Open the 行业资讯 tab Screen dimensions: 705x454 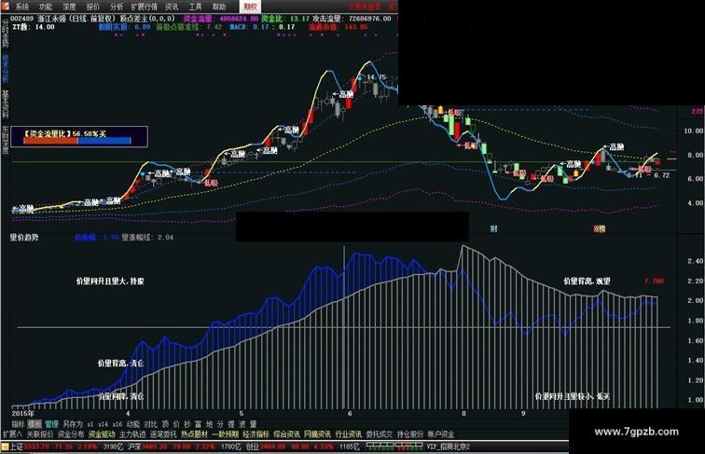(348, 434)
